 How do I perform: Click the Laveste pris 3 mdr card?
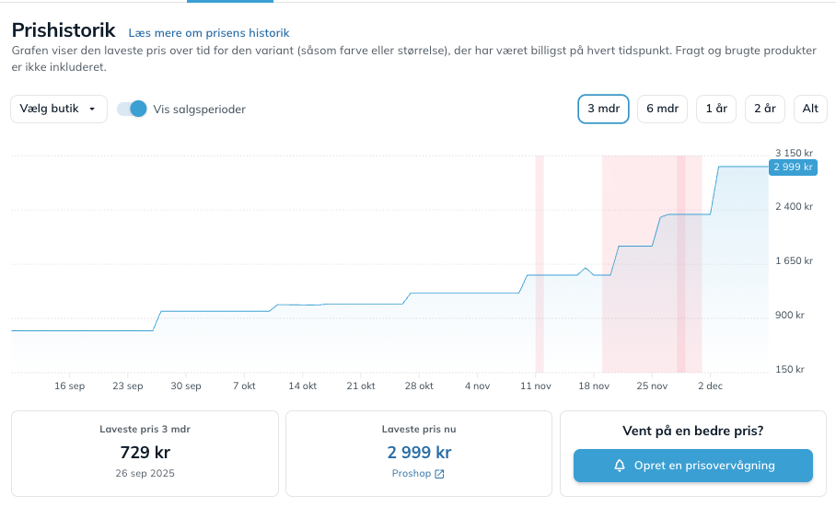coord(145,453)
